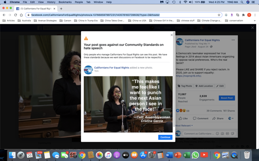The height and width of the screenshot is (161, 259).
Task: Open the post options three-dot menu
Action: 233,40
